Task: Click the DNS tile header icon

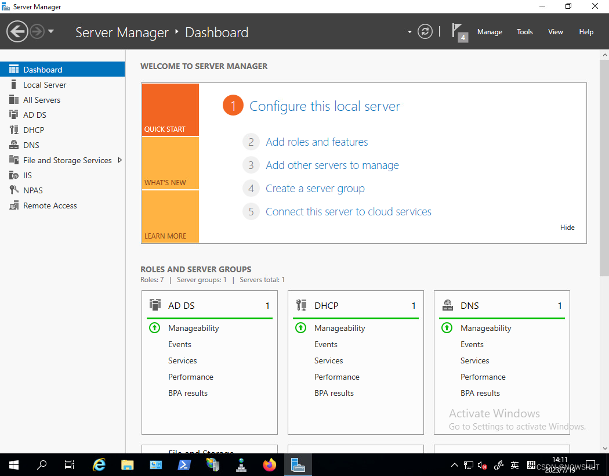Action: [447, 305]
